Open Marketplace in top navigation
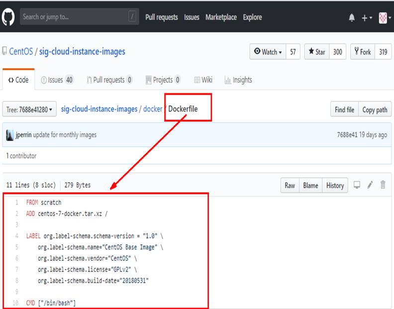The width and height of the screenshot is (394, 309). [221, 17]
